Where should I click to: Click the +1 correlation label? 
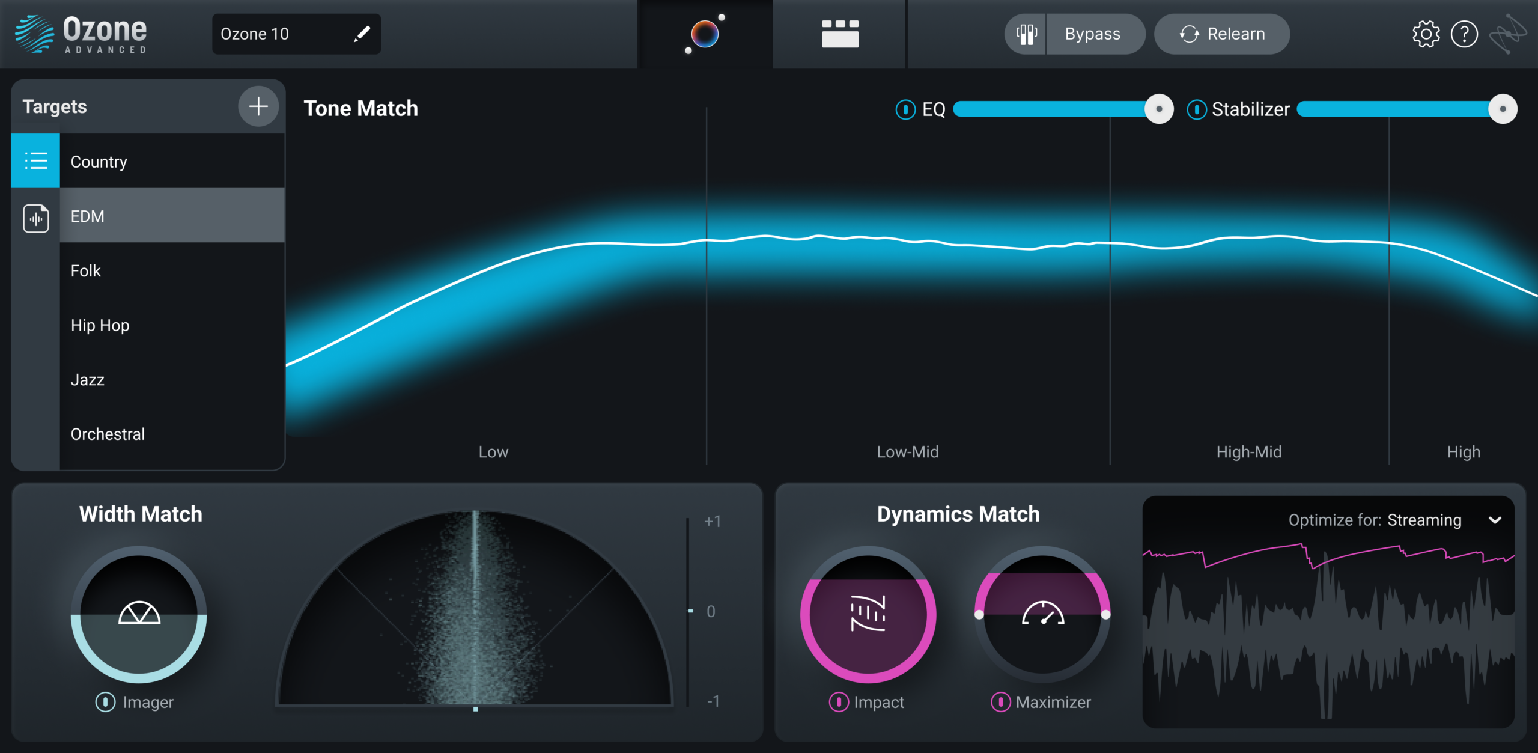coord(713,521)
